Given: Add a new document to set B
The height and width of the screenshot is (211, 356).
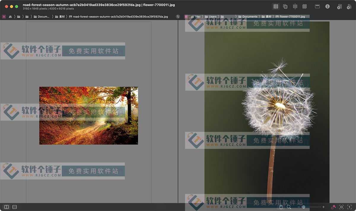Looking at the screenshot, I should (x=349, y=7).
